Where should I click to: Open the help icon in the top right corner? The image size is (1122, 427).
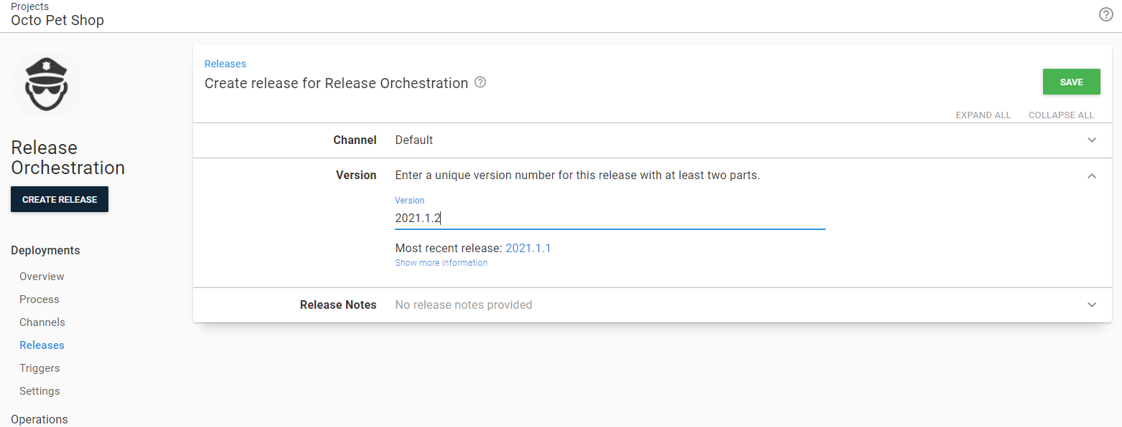[x=1105, y=14]
